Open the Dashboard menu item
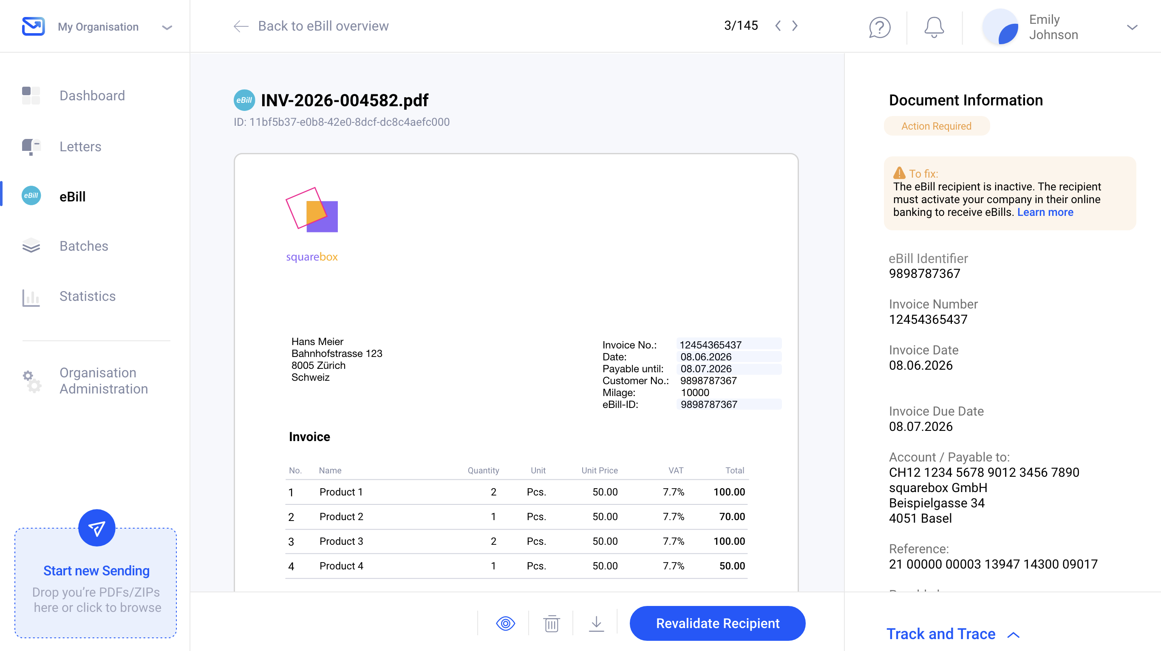 tap(92, 96)
